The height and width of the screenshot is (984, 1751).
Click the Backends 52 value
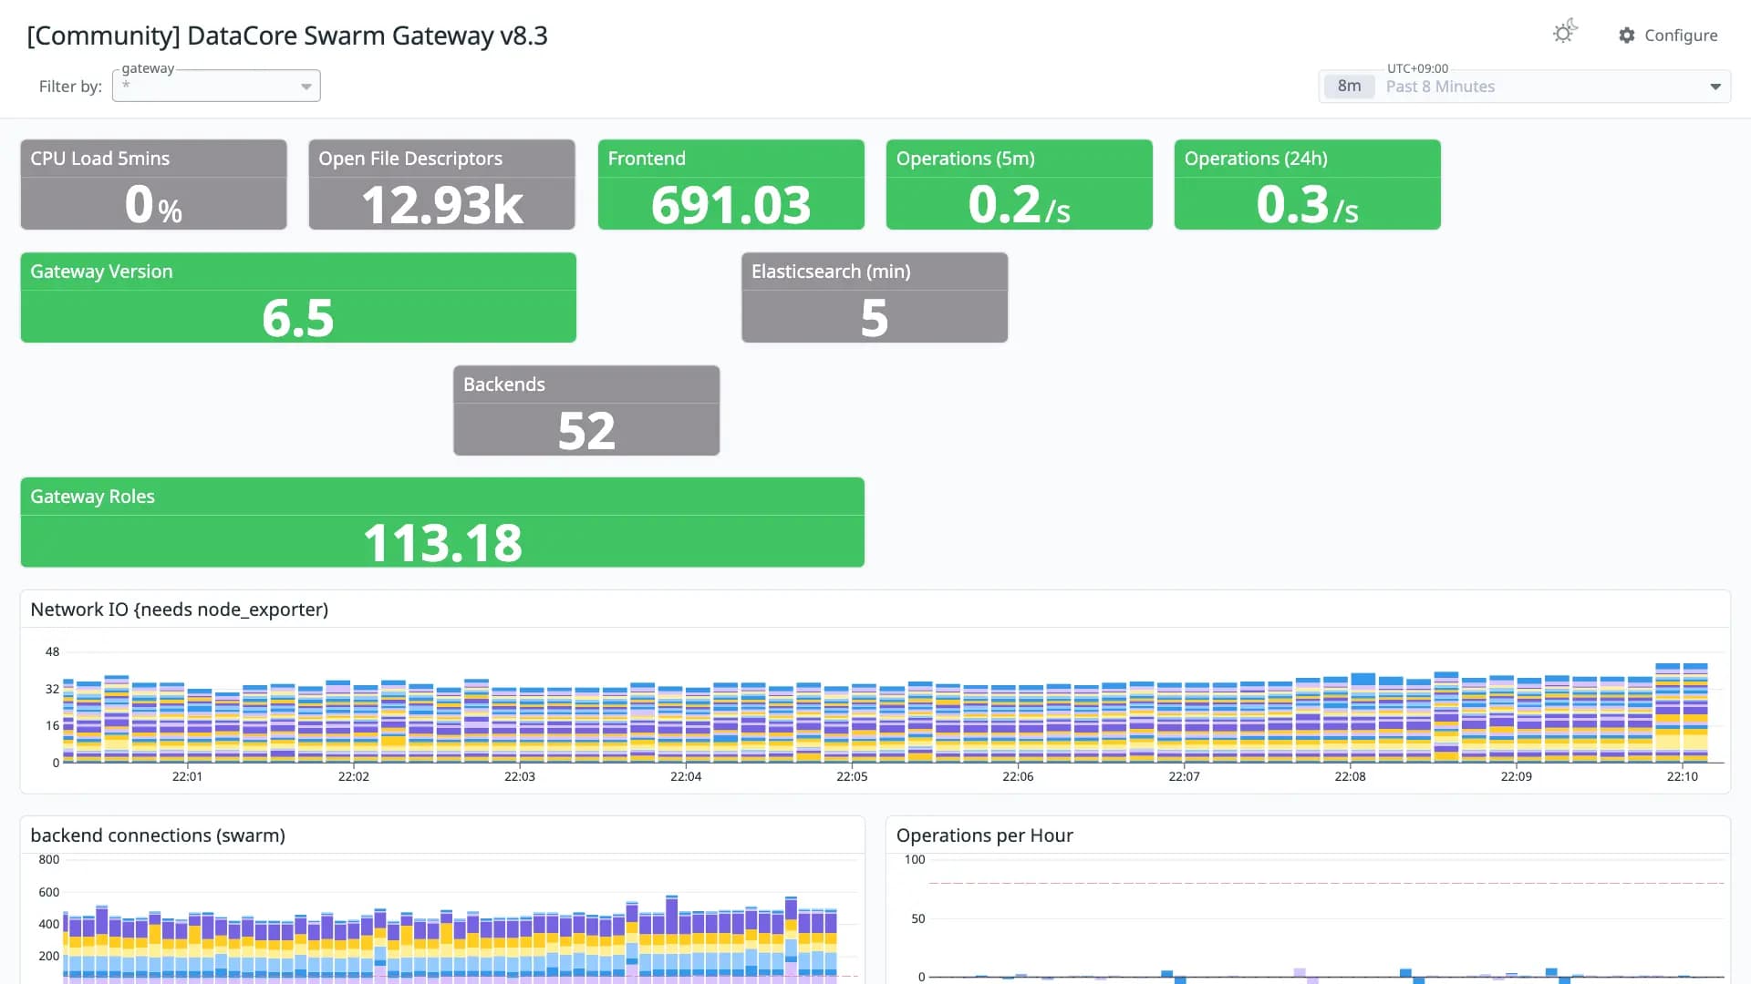(x=586, y=430)
